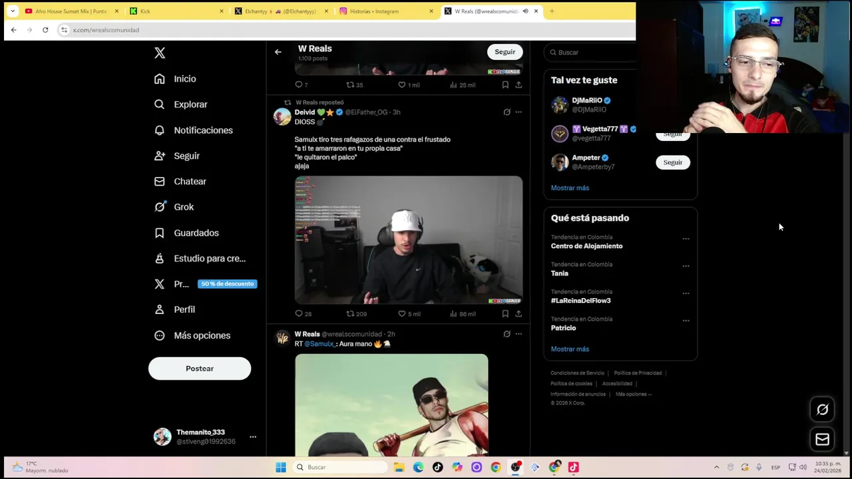Mute the W Reals tab audio
The height and width of the screenshot is (479, 852).
click(x=525, y=11)
